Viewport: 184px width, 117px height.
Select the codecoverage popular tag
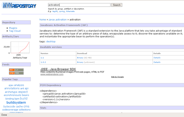pos(10,110)
